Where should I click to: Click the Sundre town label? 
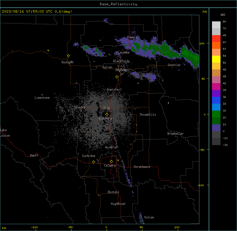pos(80,107)
